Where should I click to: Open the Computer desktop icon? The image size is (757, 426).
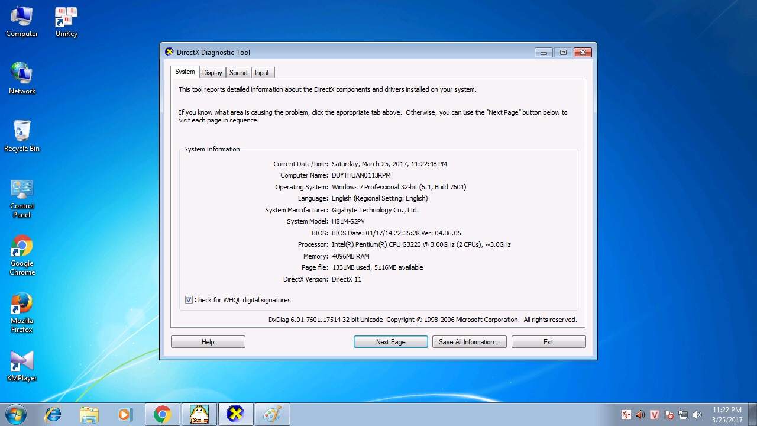click(x=22, y=22)
